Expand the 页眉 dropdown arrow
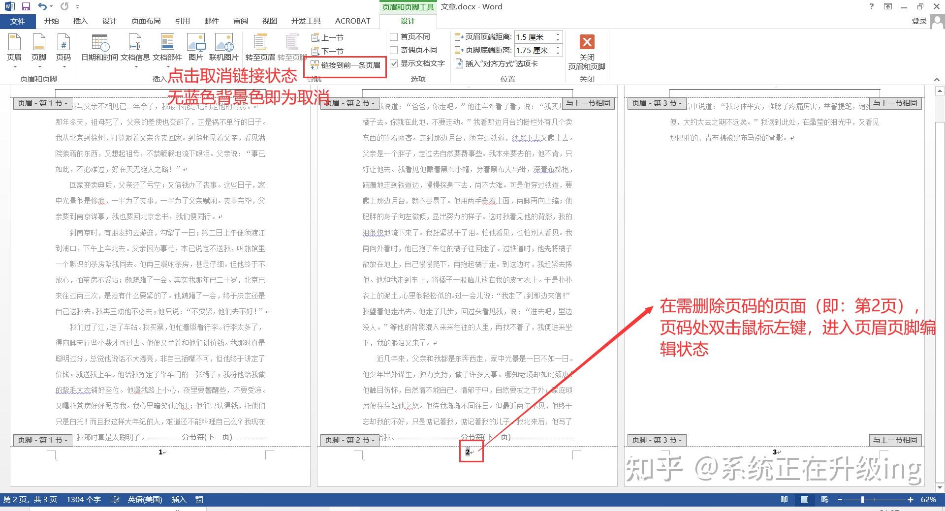The width and height of the screenshot is (945, 511). [14, 66]
